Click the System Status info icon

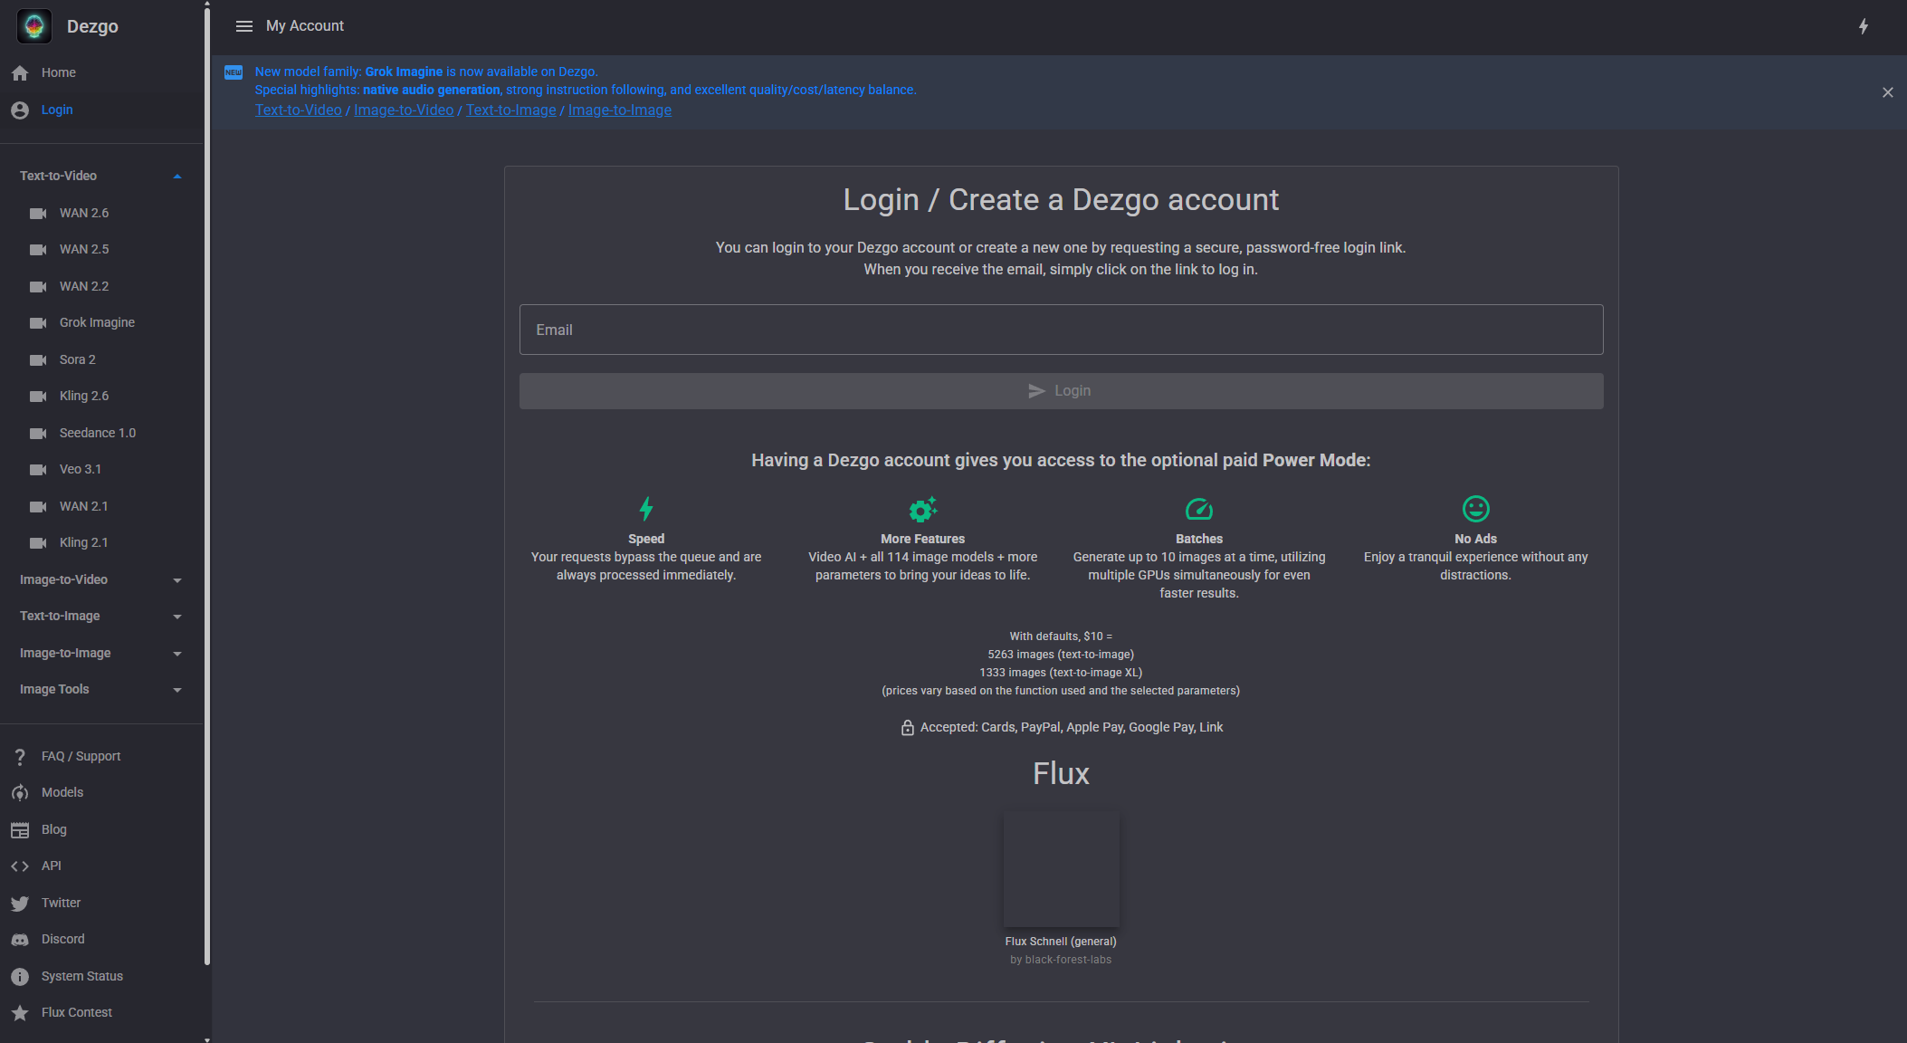point(20,976)
